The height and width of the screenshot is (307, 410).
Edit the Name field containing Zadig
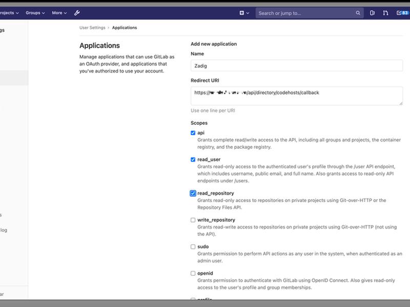[297, 65]
